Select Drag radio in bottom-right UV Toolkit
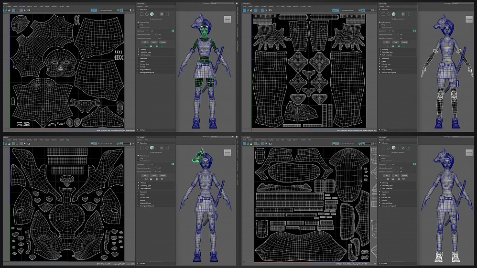 coord(380,158)
